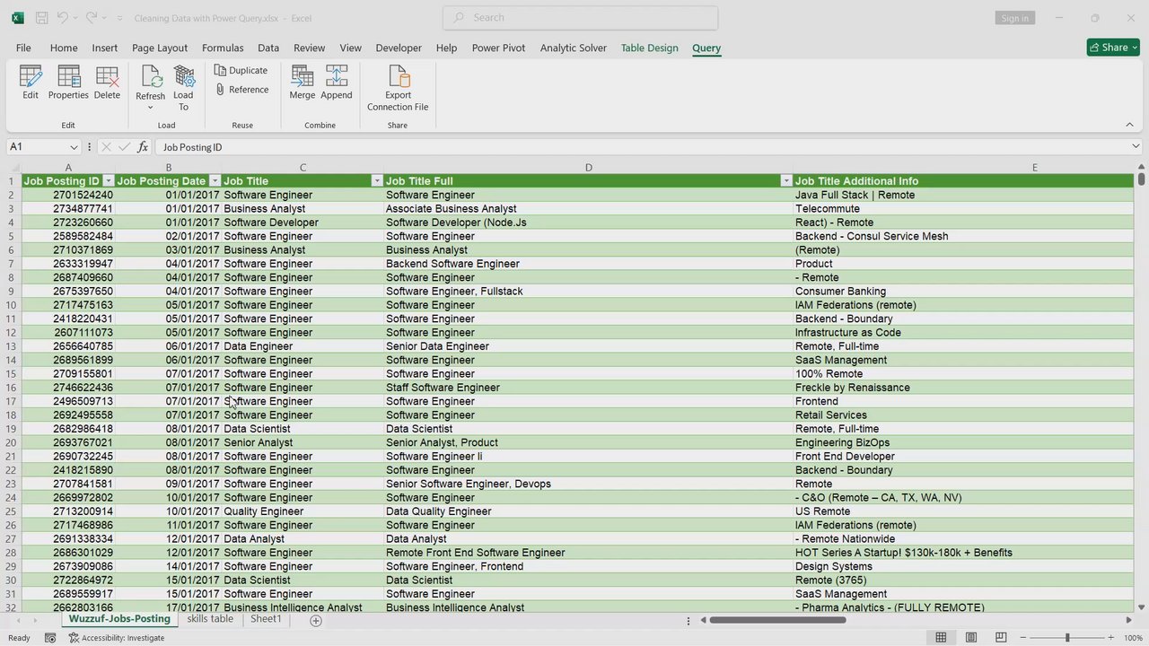1149x646 pixels.
Task: Open Job Posting ID filter dropdown
Action: tap(108, 181)
